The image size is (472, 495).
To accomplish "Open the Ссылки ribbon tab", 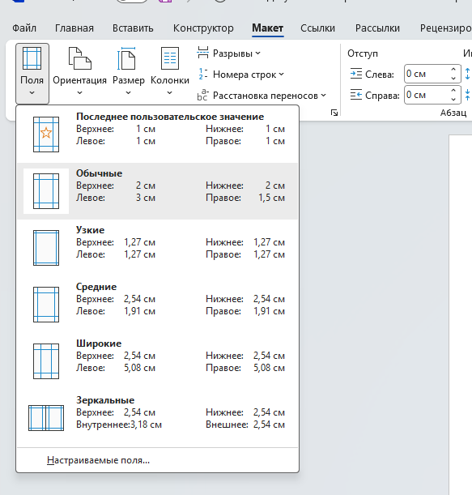I will click(x=317, y=28).
